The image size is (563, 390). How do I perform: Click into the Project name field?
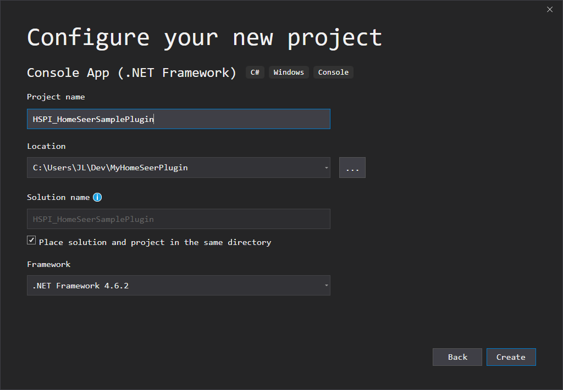(179, 119)
